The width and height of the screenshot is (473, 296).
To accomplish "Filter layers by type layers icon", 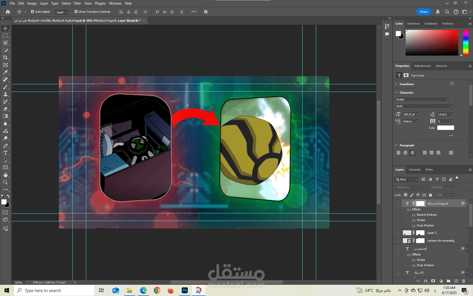I will 437,179.
